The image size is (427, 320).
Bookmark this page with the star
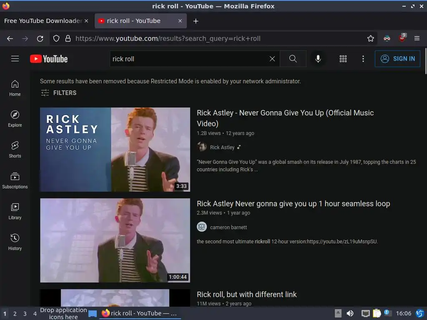point(371,39)
